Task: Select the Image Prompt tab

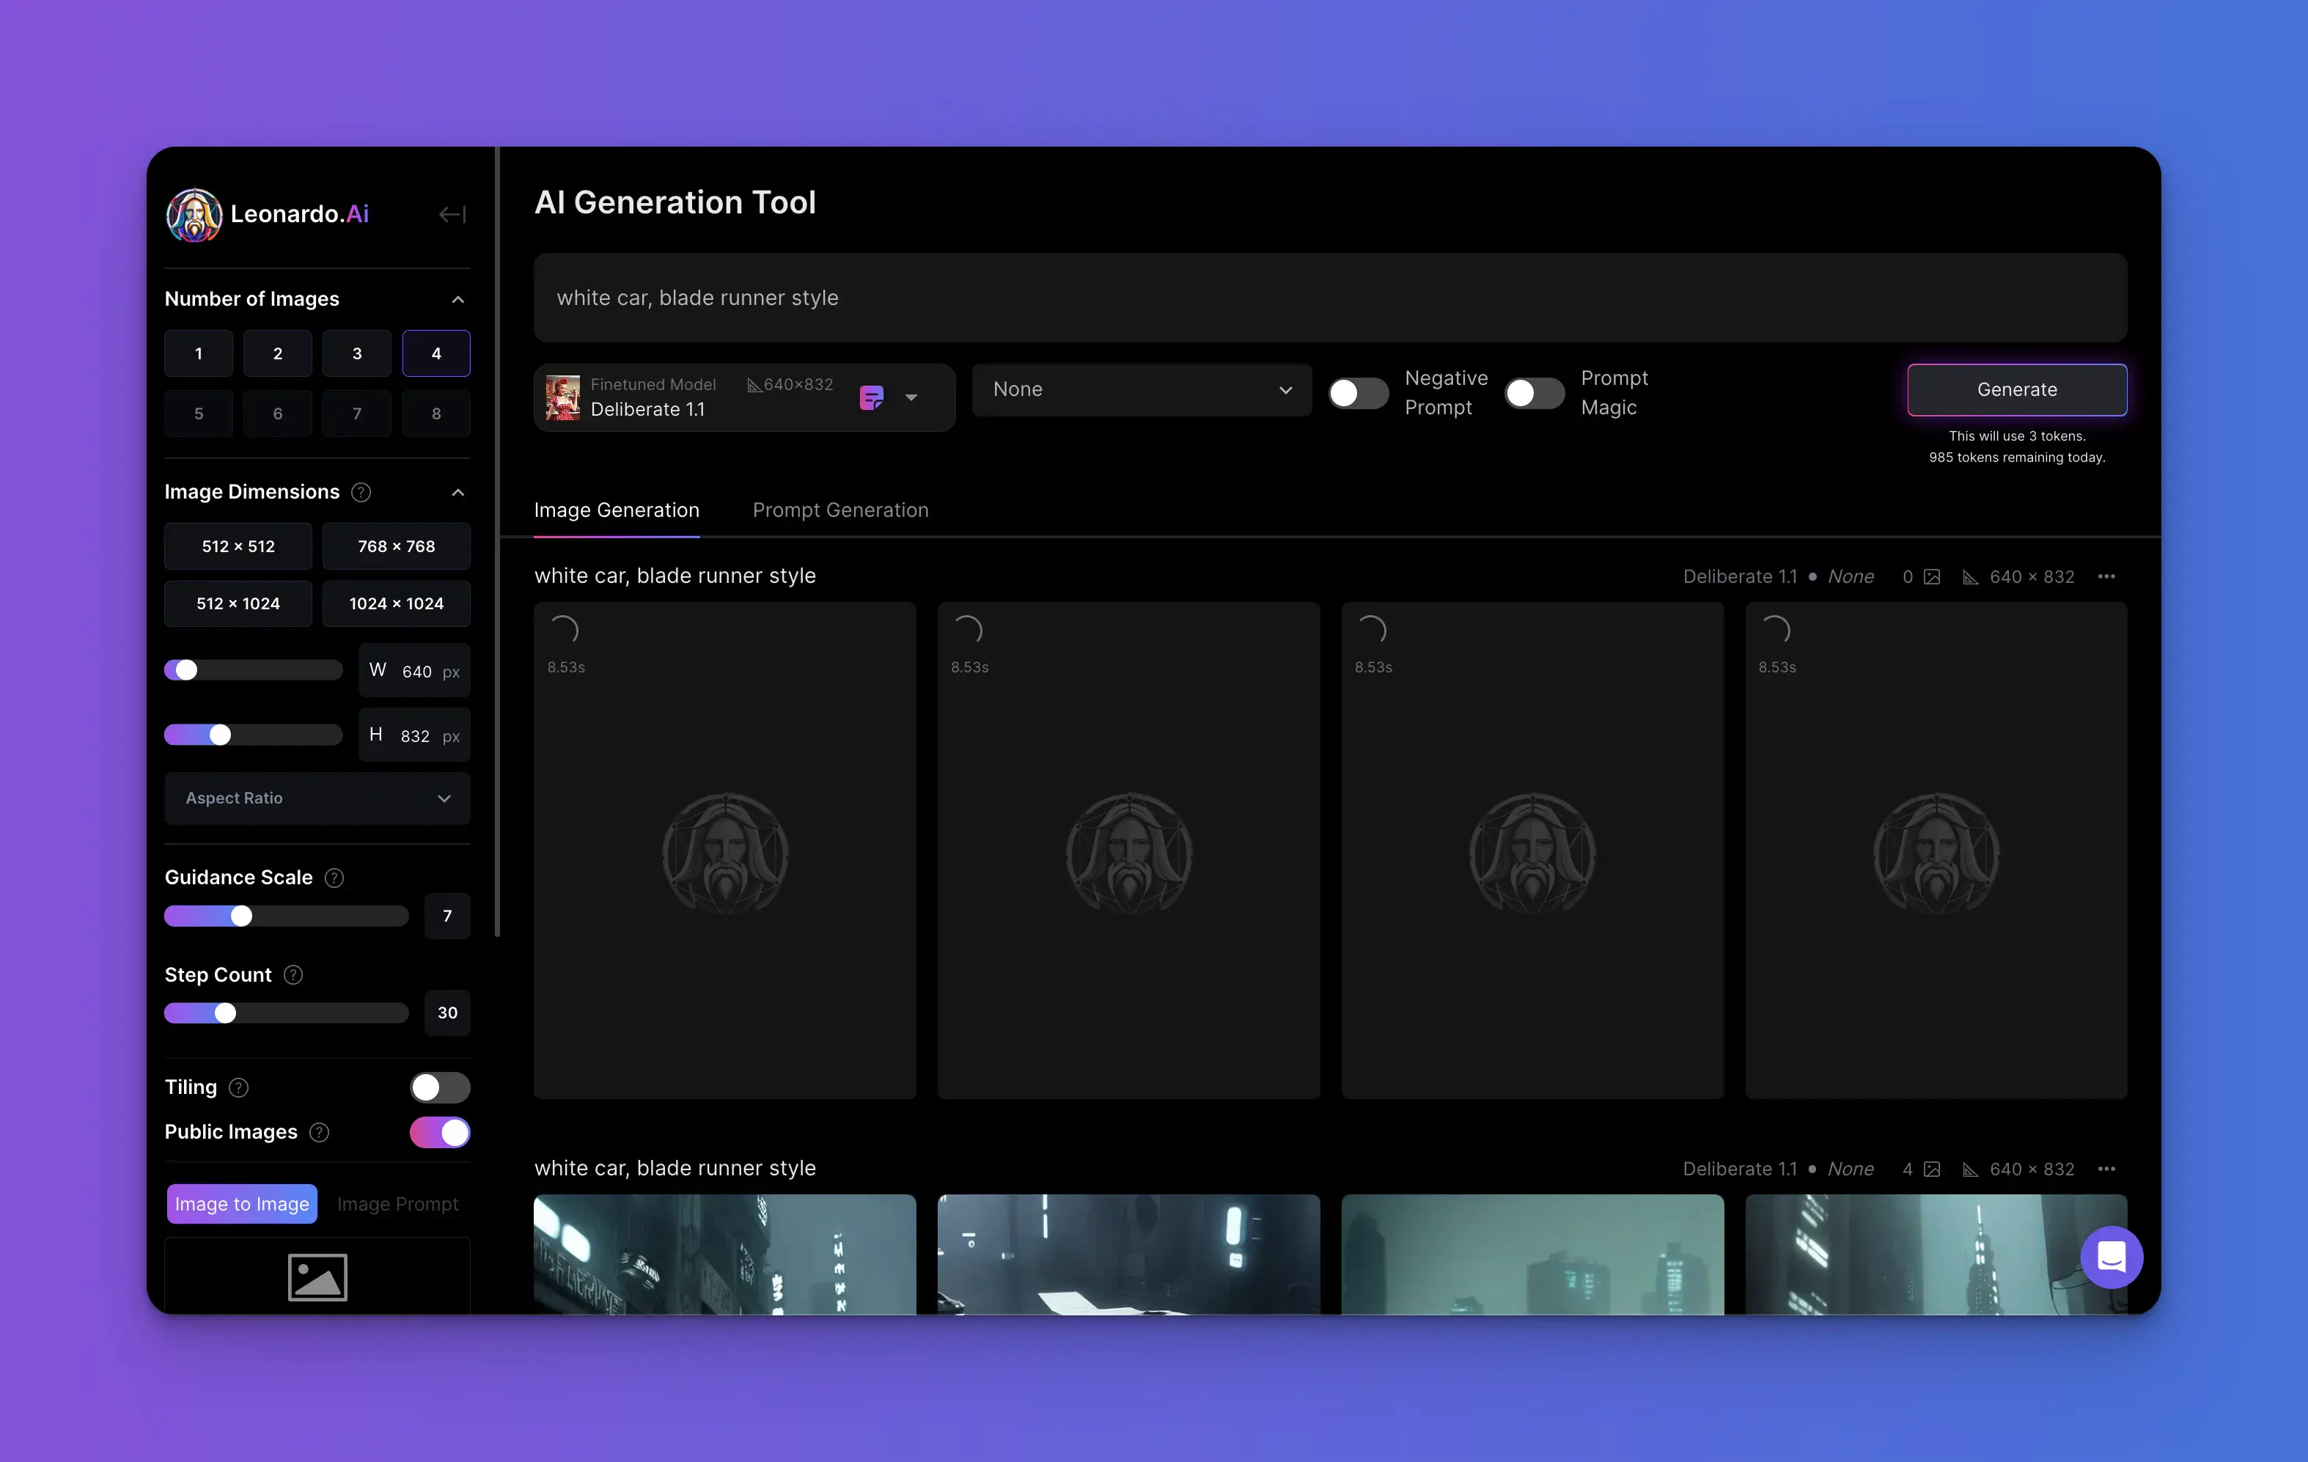Action: (397, 1204)
